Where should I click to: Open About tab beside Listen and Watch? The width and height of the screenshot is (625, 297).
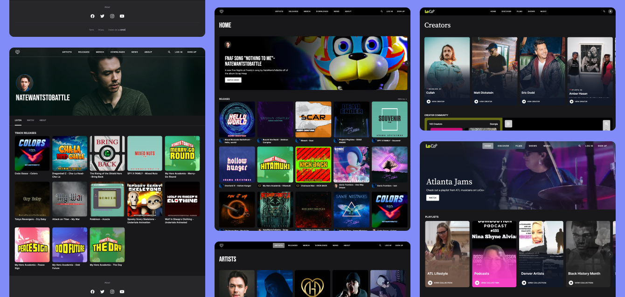click(x=43, y=120)
